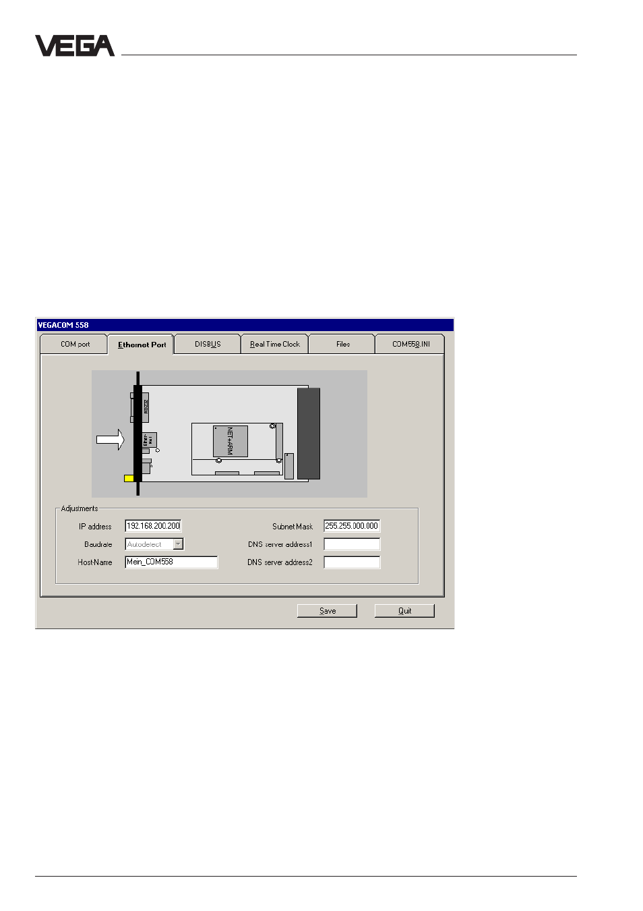643x911 pixels.
Task: Open the Files tab
Action: [x=342, y=344]
